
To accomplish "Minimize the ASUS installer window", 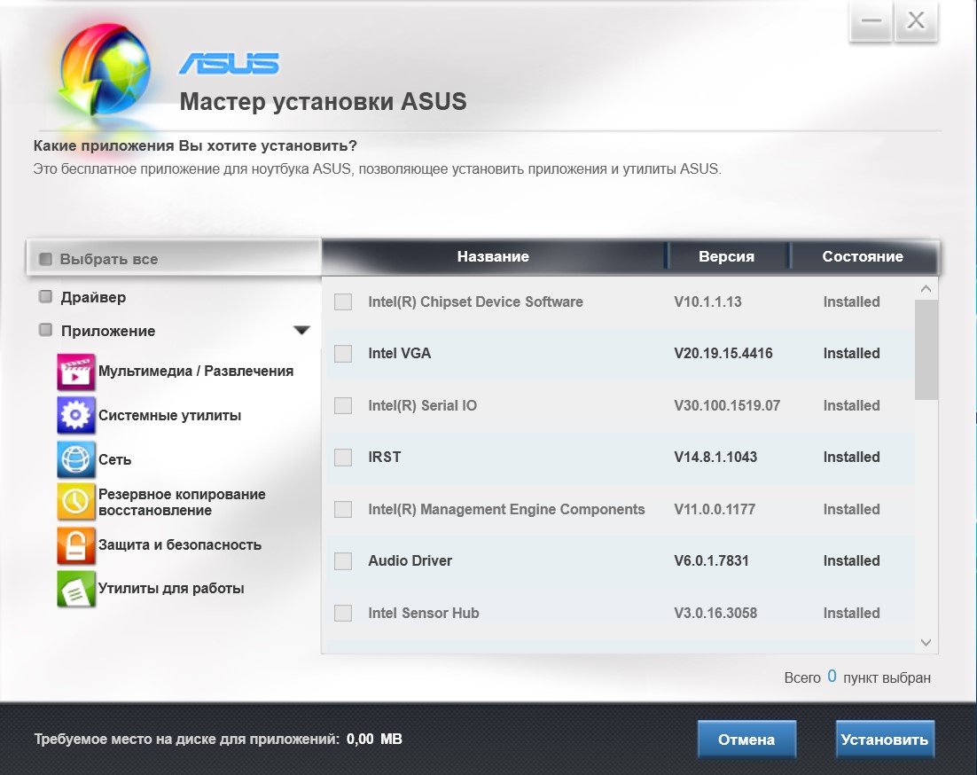I will [871, 20].
